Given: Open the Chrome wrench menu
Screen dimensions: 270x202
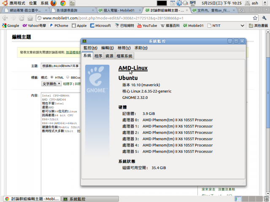Looking at the screenshot, I should [x=265, y=18].
